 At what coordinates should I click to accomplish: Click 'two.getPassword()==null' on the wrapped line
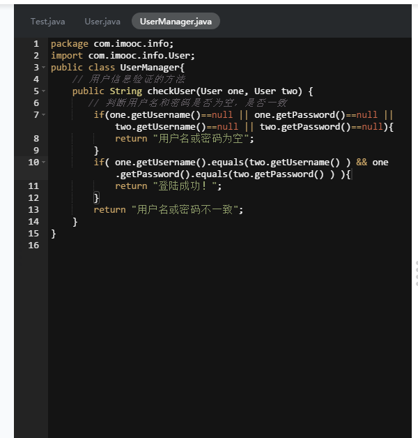click(x=321, y=127)
